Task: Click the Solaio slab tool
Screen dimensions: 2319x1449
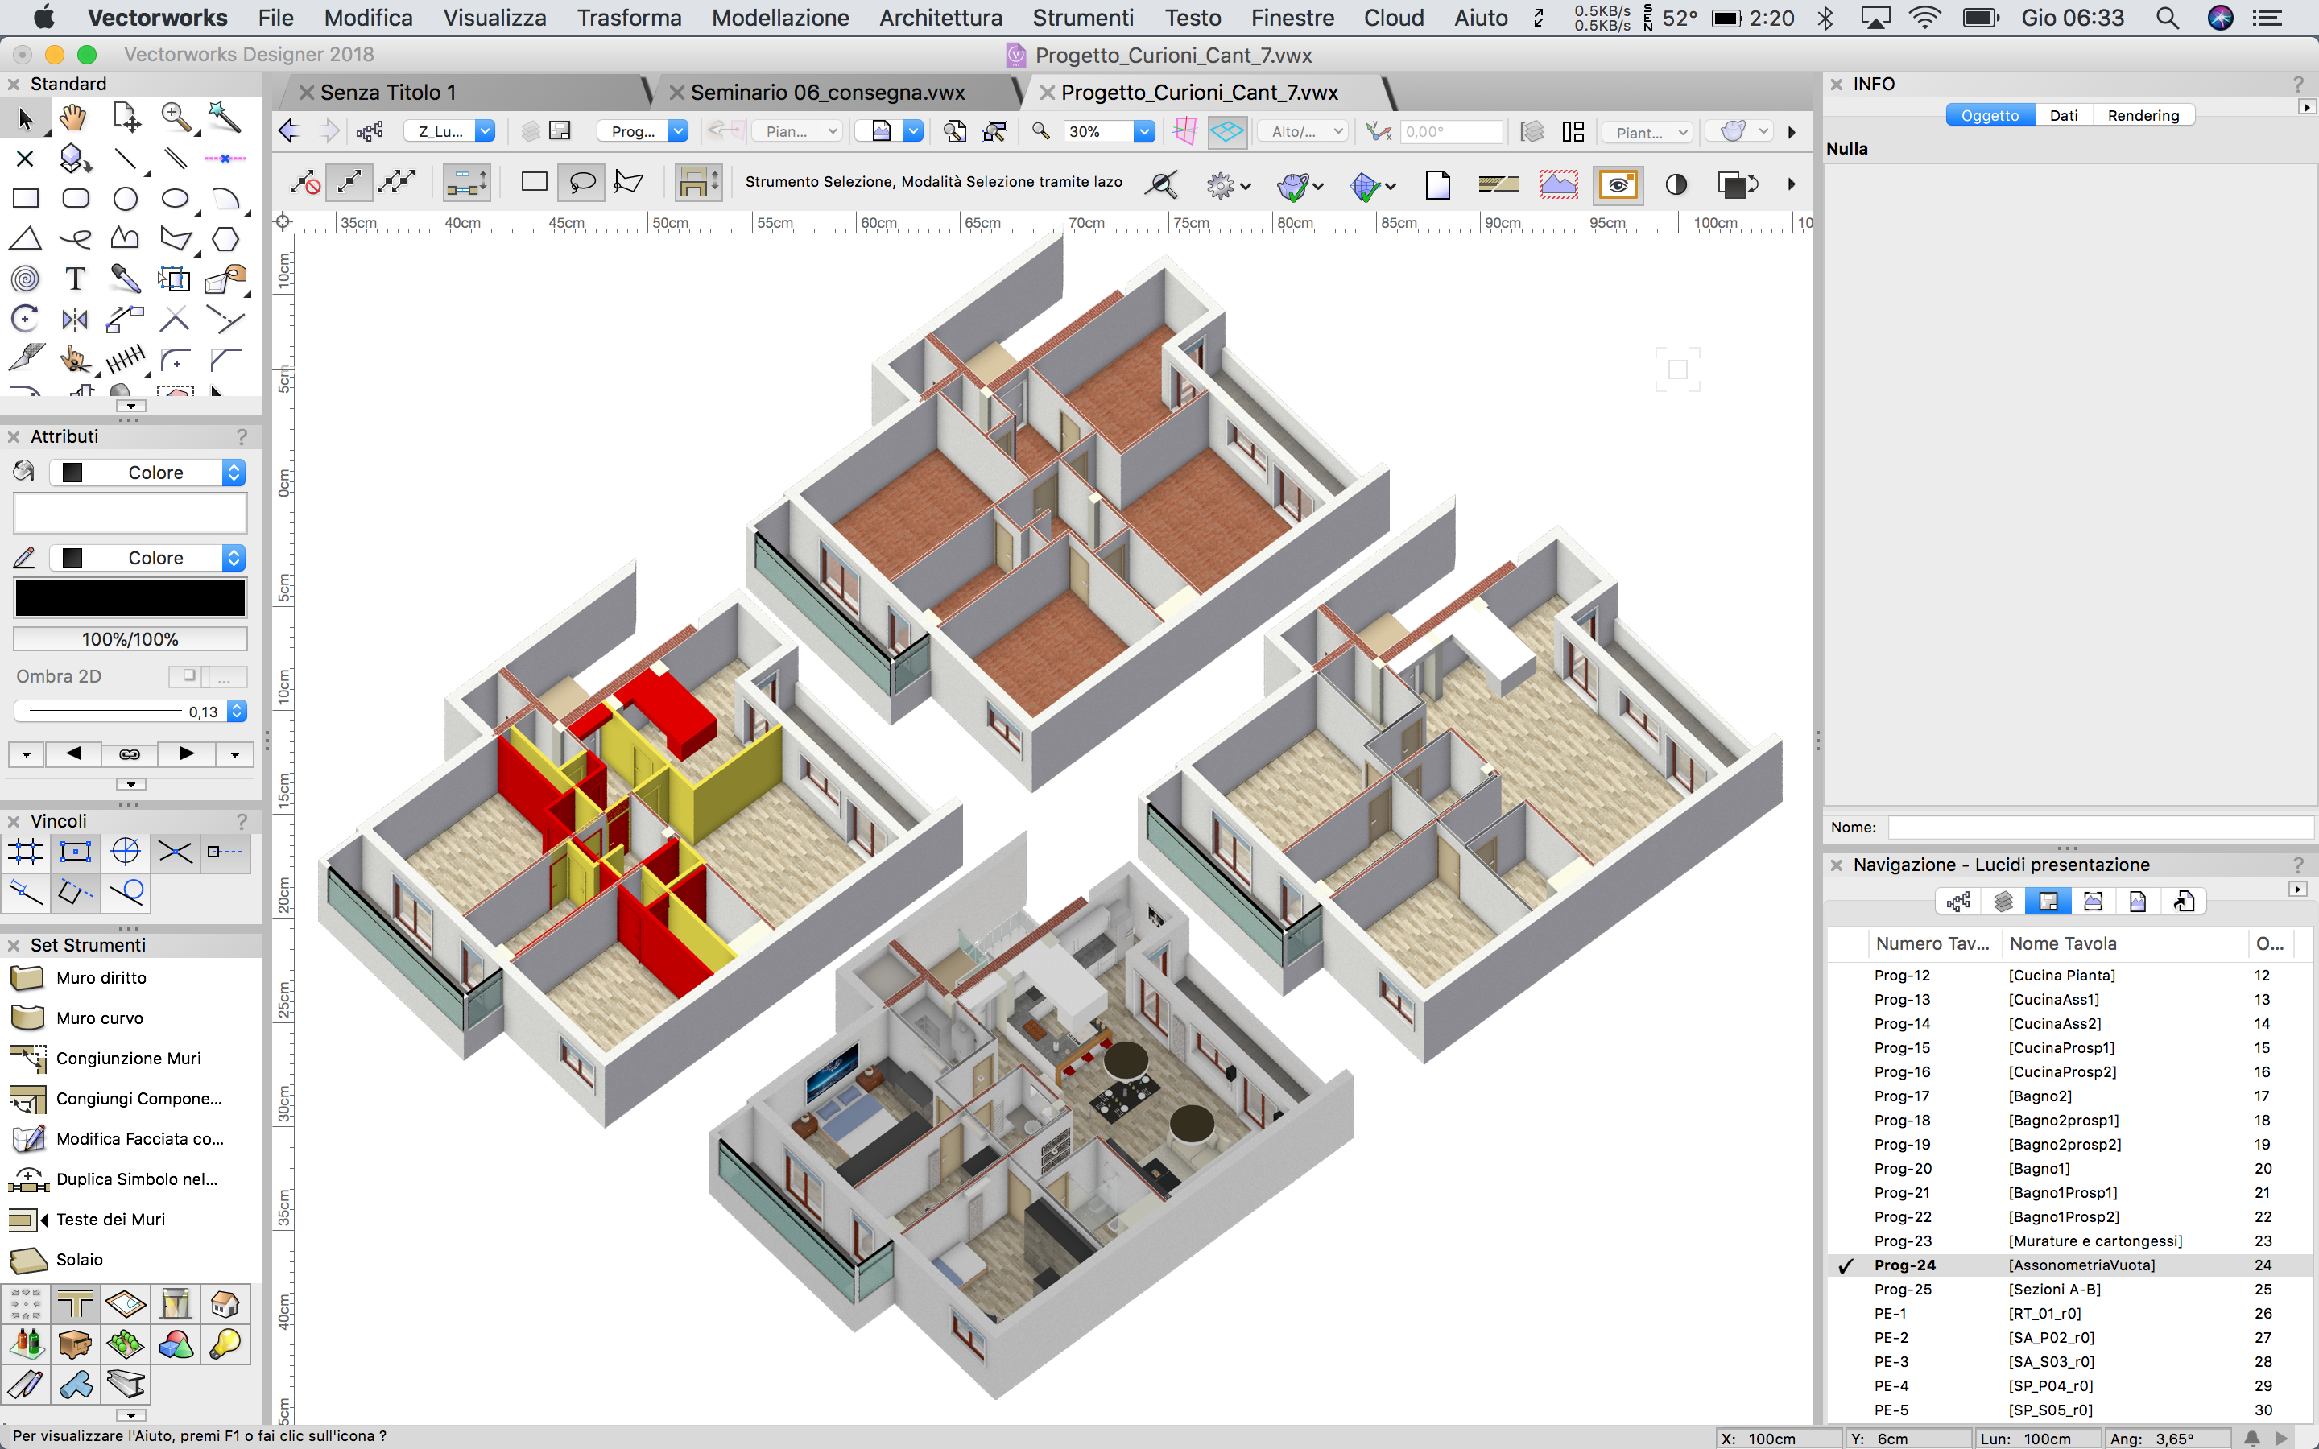Action: pos(79,1259)
